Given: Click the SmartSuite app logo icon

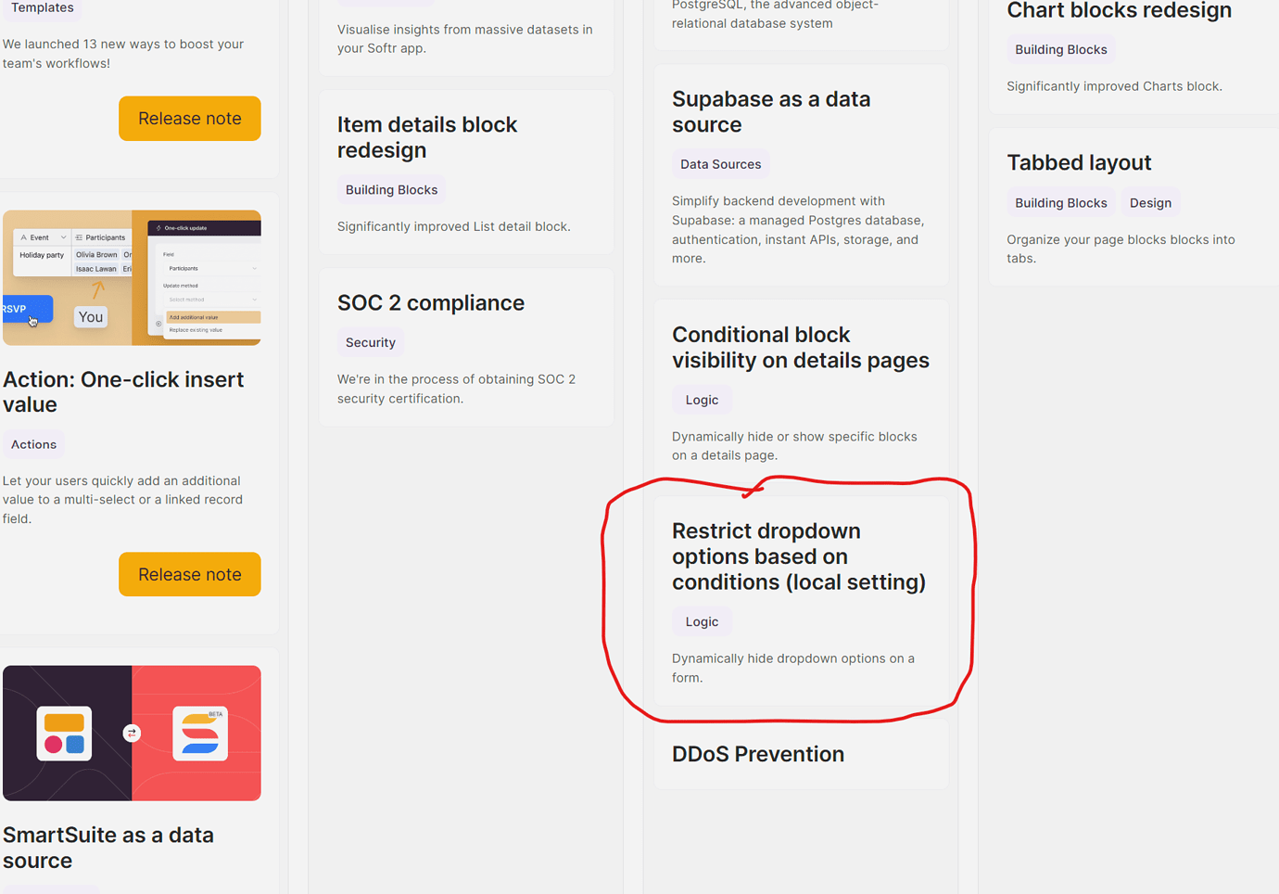Looking at the screenshot, I should [64, 733].
